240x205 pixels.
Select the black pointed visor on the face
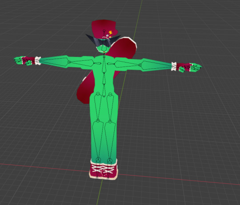(x=103, y=41)
